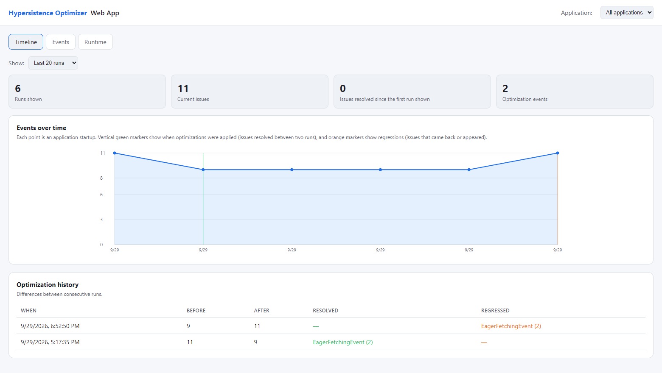Select the 9/29/2026, 5:17:35 PM row
Viewport: 662px width, 373px height.
[331, 342]
